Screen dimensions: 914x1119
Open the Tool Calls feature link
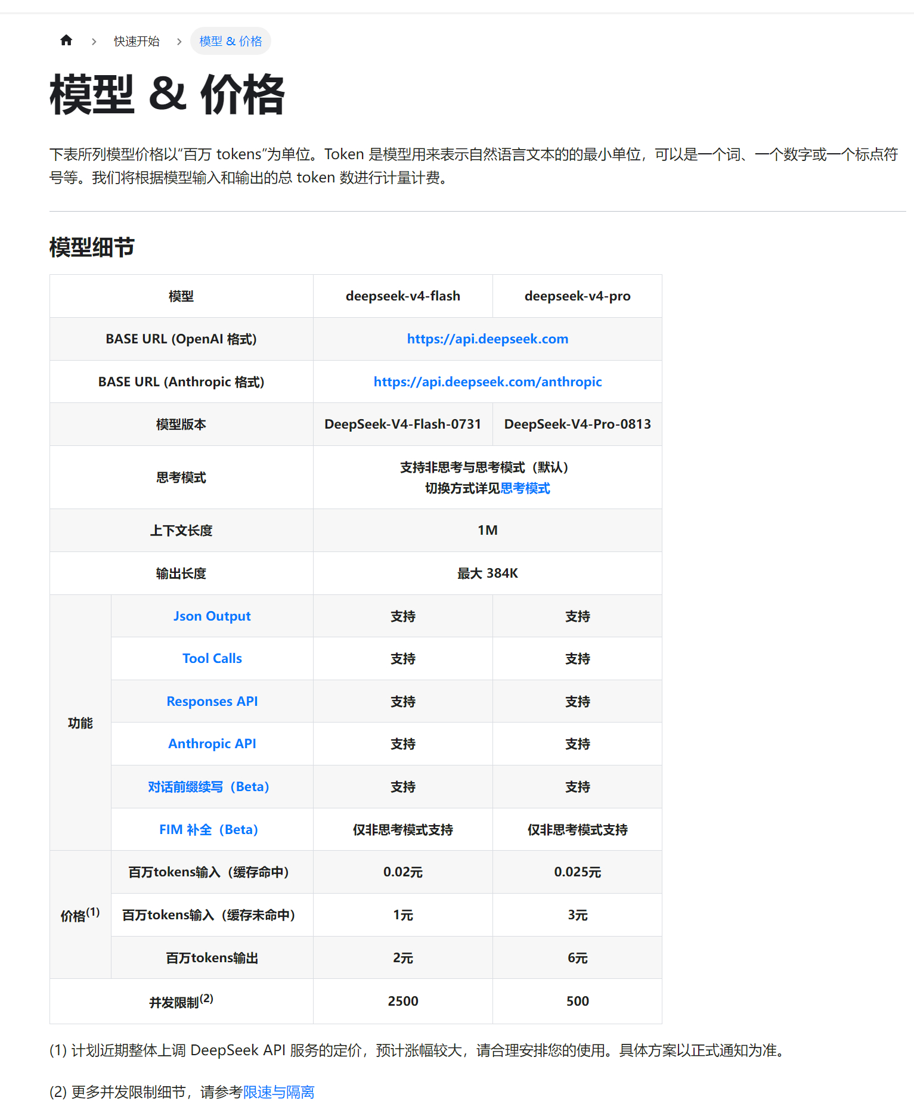pos(212,659)
